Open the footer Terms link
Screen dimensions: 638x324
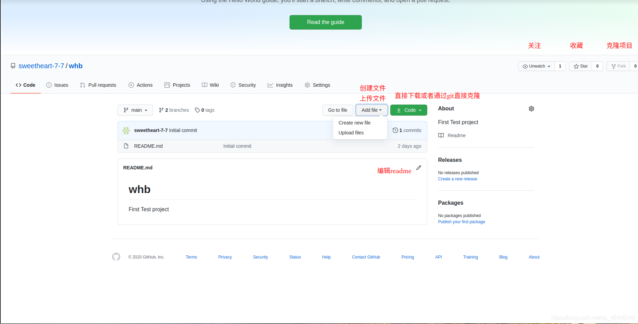[x=191, y=257]
